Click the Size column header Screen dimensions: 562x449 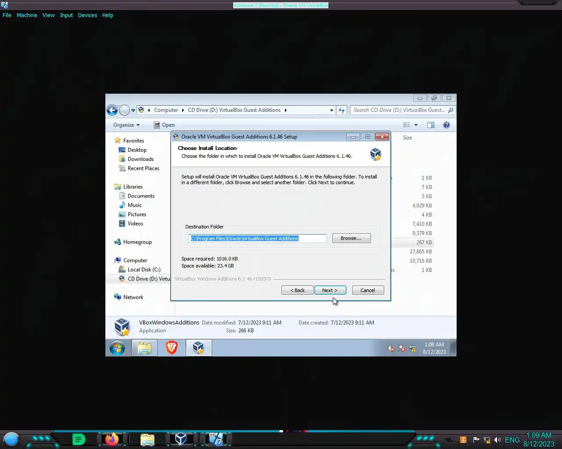pyautogui.click(x=407, y=138)
